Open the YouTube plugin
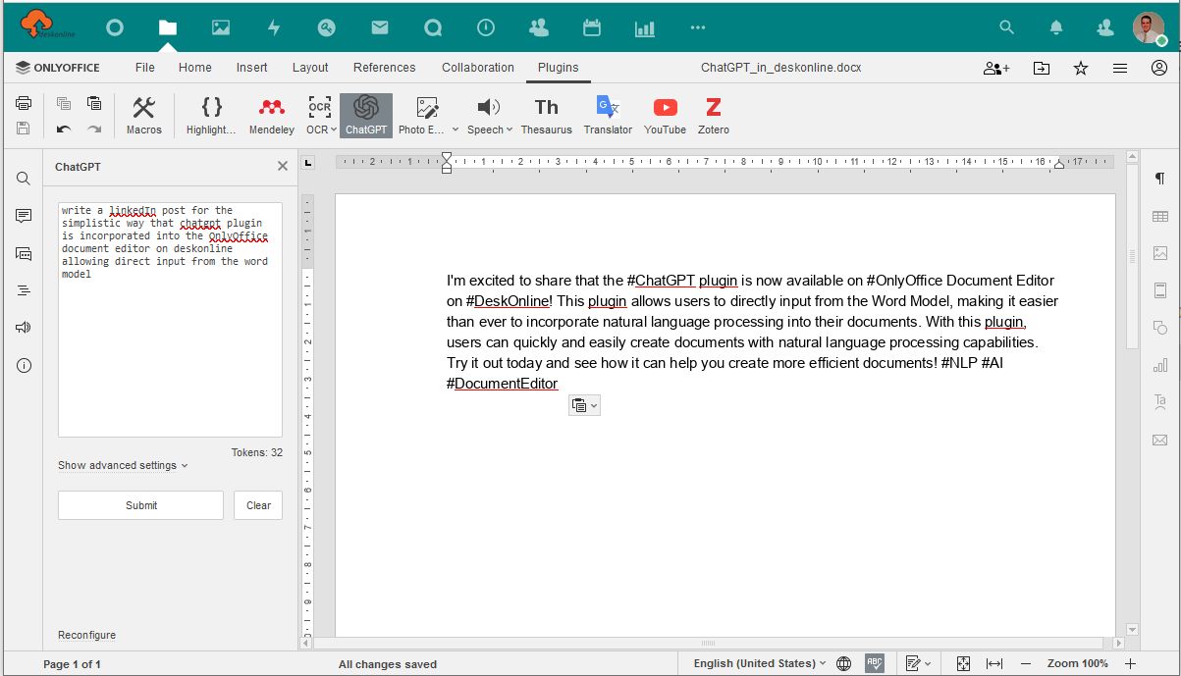Viewport: 1181px width, 676px height. click(x=665, y=113)
